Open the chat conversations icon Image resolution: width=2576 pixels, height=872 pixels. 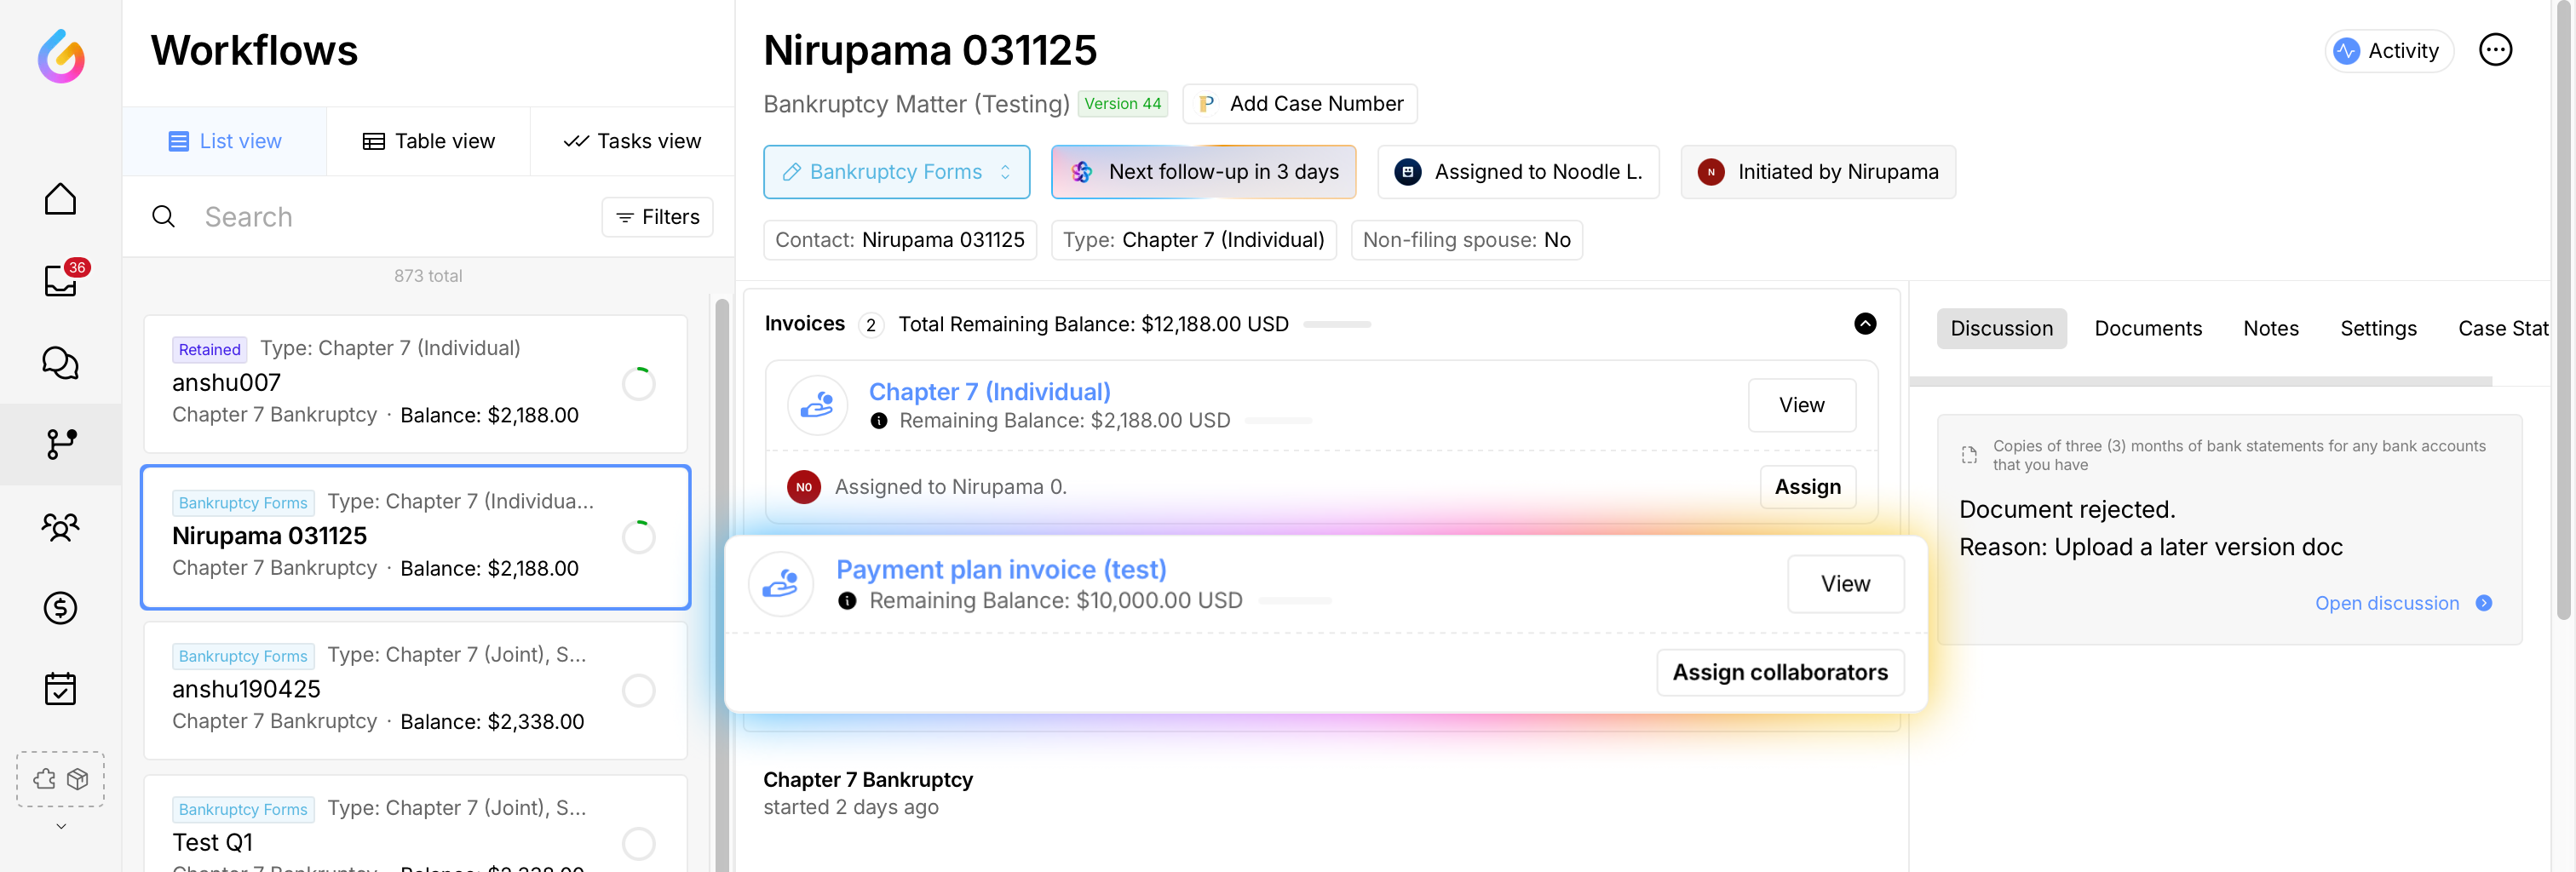[60, 363]
